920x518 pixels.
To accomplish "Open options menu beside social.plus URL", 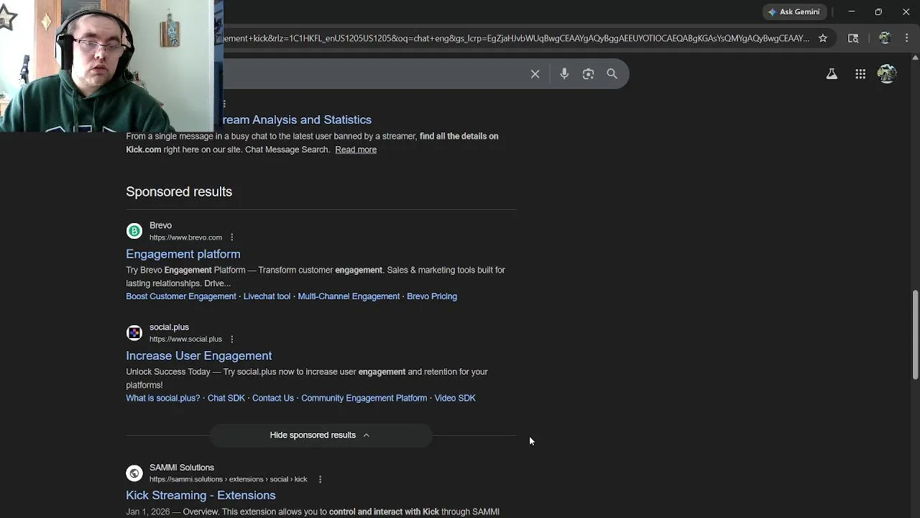I will click(x=231, y=339).
